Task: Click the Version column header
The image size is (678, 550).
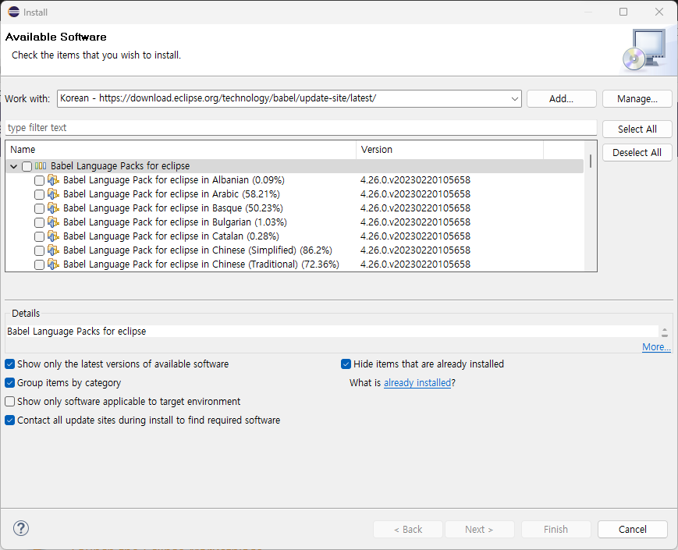Action: pyautogui.click(x=449, y=150)
